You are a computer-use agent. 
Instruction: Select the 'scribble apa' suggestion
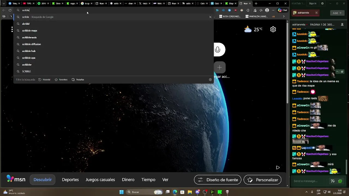[x=113, y=58]
